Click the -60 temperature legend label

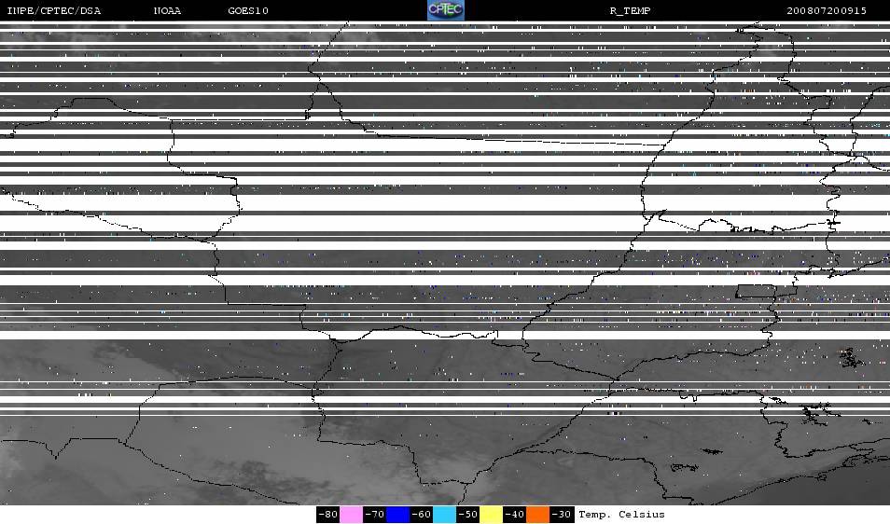point(421,515)
